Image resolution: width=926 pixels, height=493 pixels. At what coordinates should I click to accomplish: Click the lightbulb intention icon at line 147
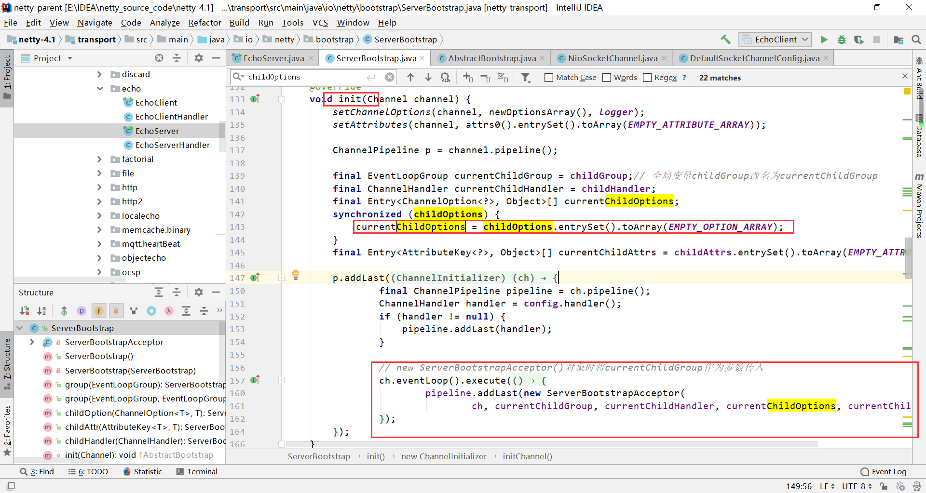point(296,276)
